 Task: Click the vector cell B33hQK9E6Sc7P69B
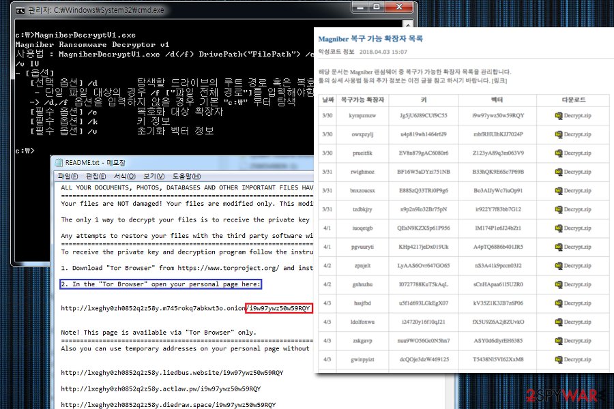[498, 172]
